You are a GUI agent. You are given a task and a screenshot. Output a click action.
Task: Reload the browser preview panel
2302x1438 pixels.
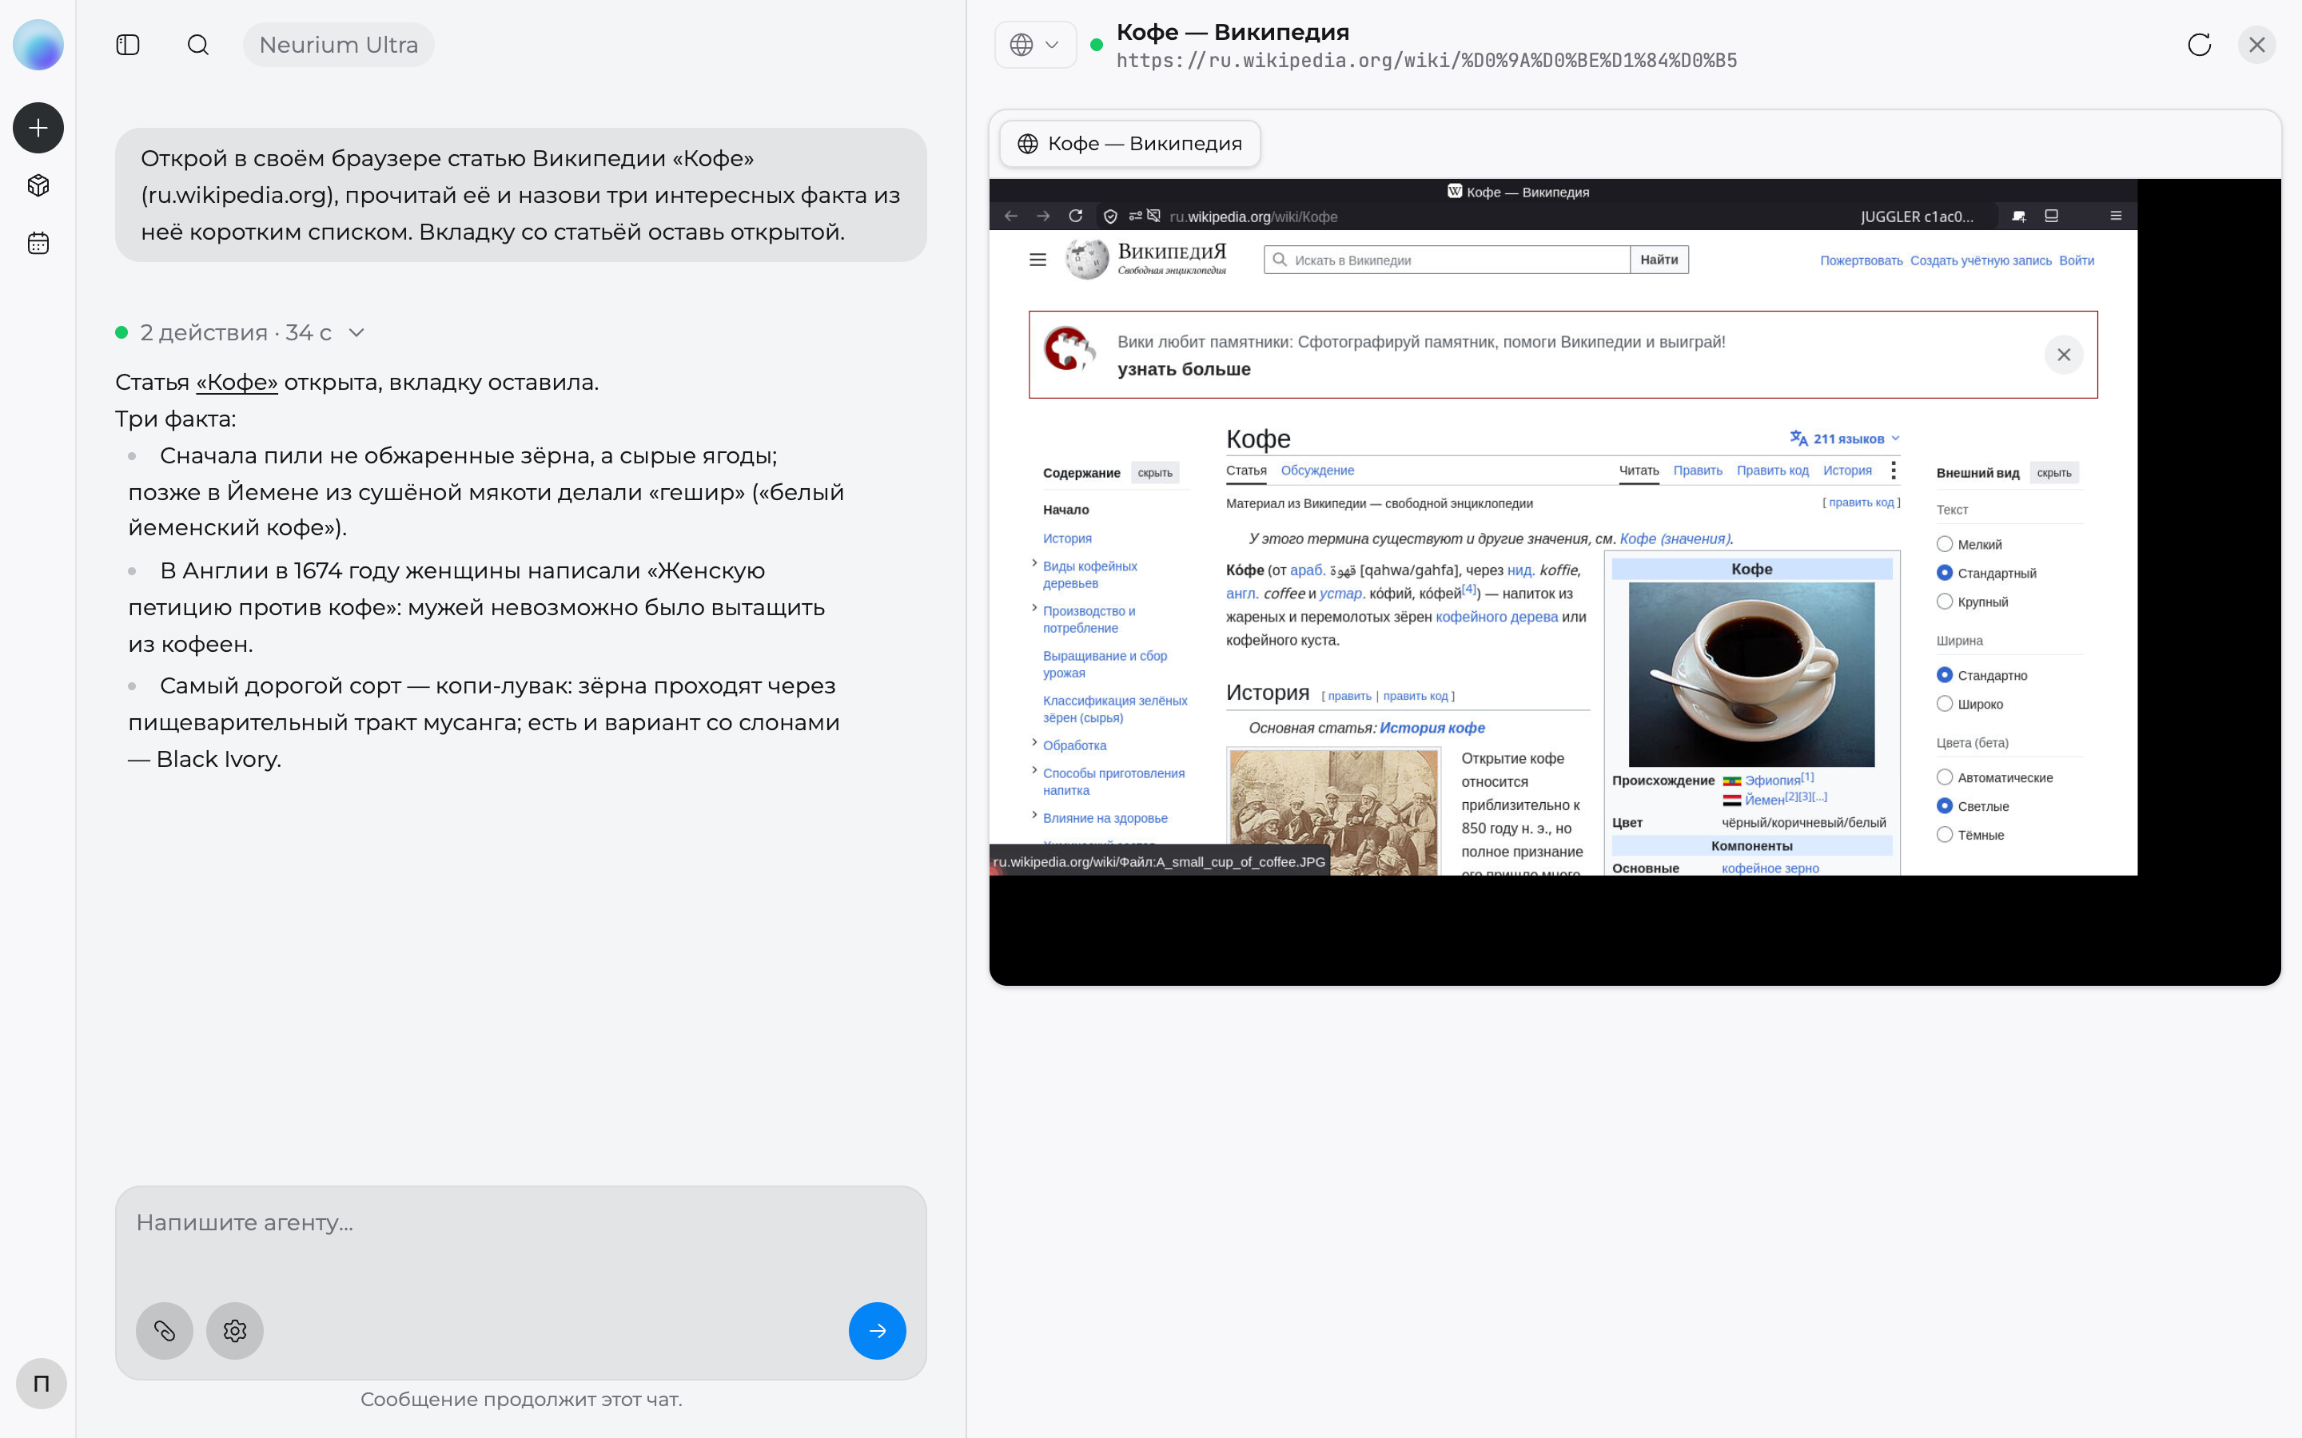2199,45
